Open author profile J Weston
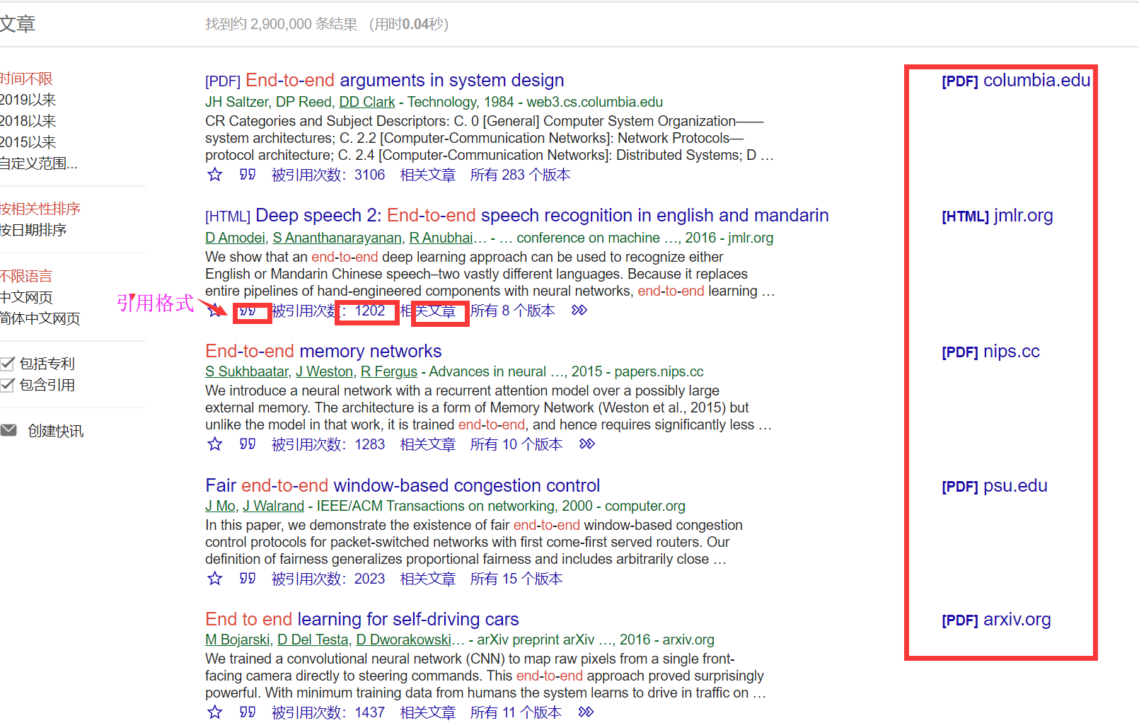The width and height of the screenshot is (1139, 728). pyautogui.click(x=325, y=371)
